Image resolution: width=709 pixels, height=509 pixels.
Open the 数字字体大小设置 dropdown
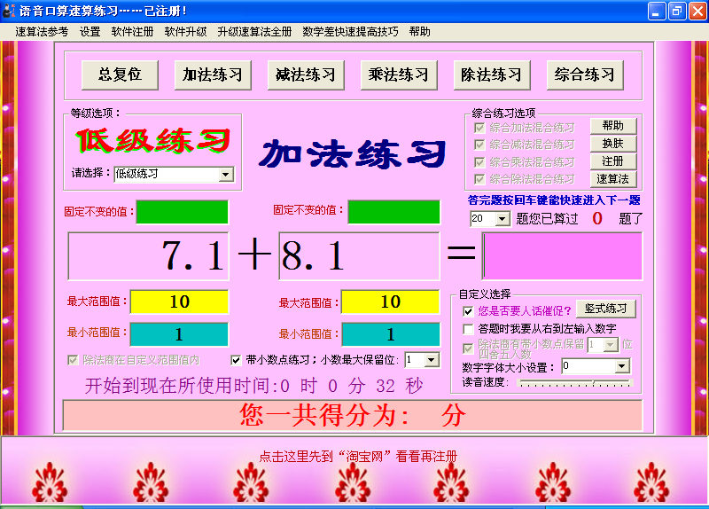622,366
